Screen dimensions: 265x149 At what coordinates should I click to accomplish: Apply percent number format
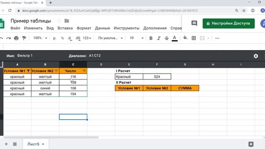pyautogui.click(x=63, y=38)
